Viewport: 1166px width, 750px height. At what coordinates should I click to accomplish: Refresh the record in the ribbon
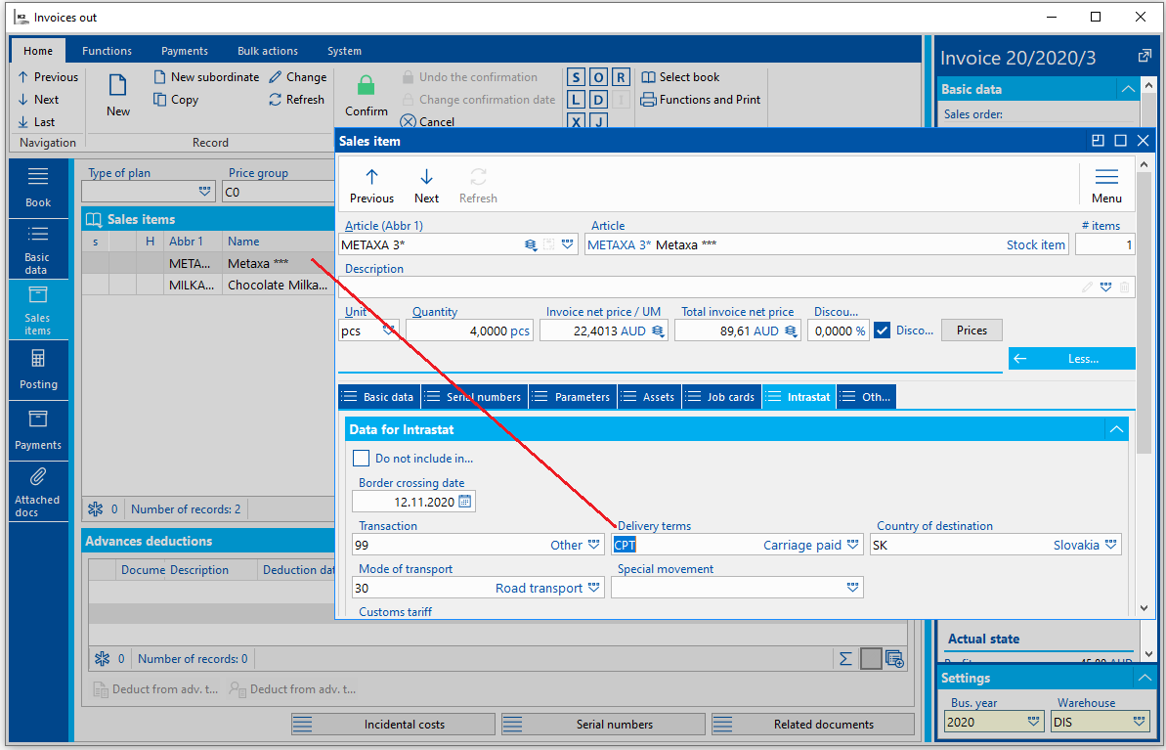coord(297,99)
